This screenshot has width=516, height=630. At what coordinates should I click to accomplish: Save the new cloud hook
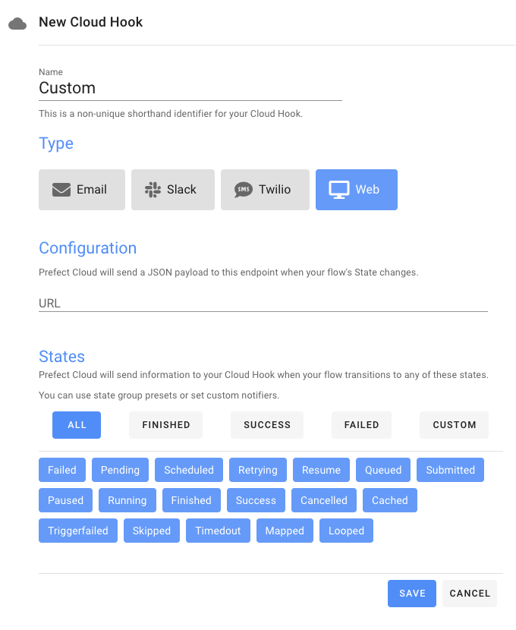tap(412, 593)
